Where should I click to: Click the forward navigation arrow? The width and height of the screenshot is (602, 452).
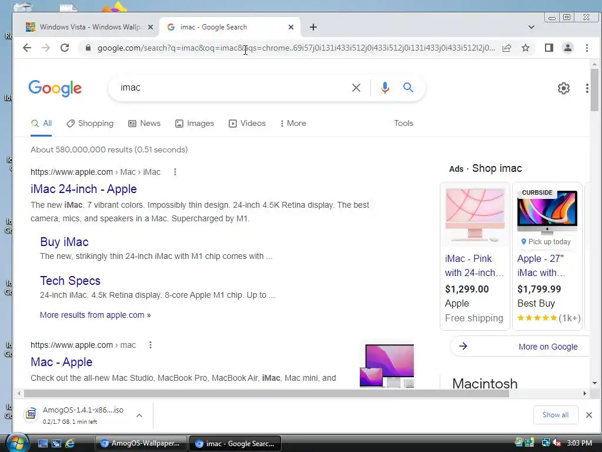(x=46, y=48)
